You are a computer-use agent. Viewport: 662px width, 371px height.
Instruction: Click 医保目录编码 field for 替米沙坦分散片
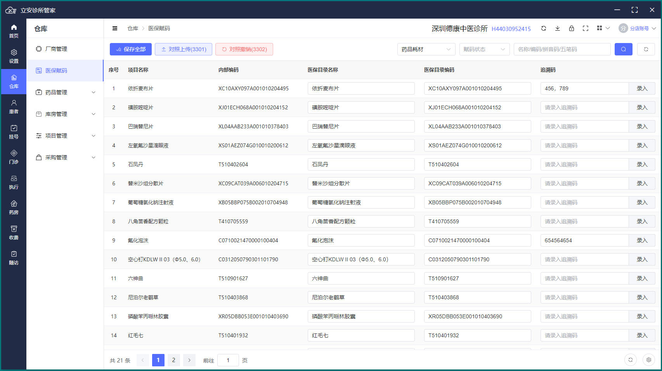coord(477,183)
